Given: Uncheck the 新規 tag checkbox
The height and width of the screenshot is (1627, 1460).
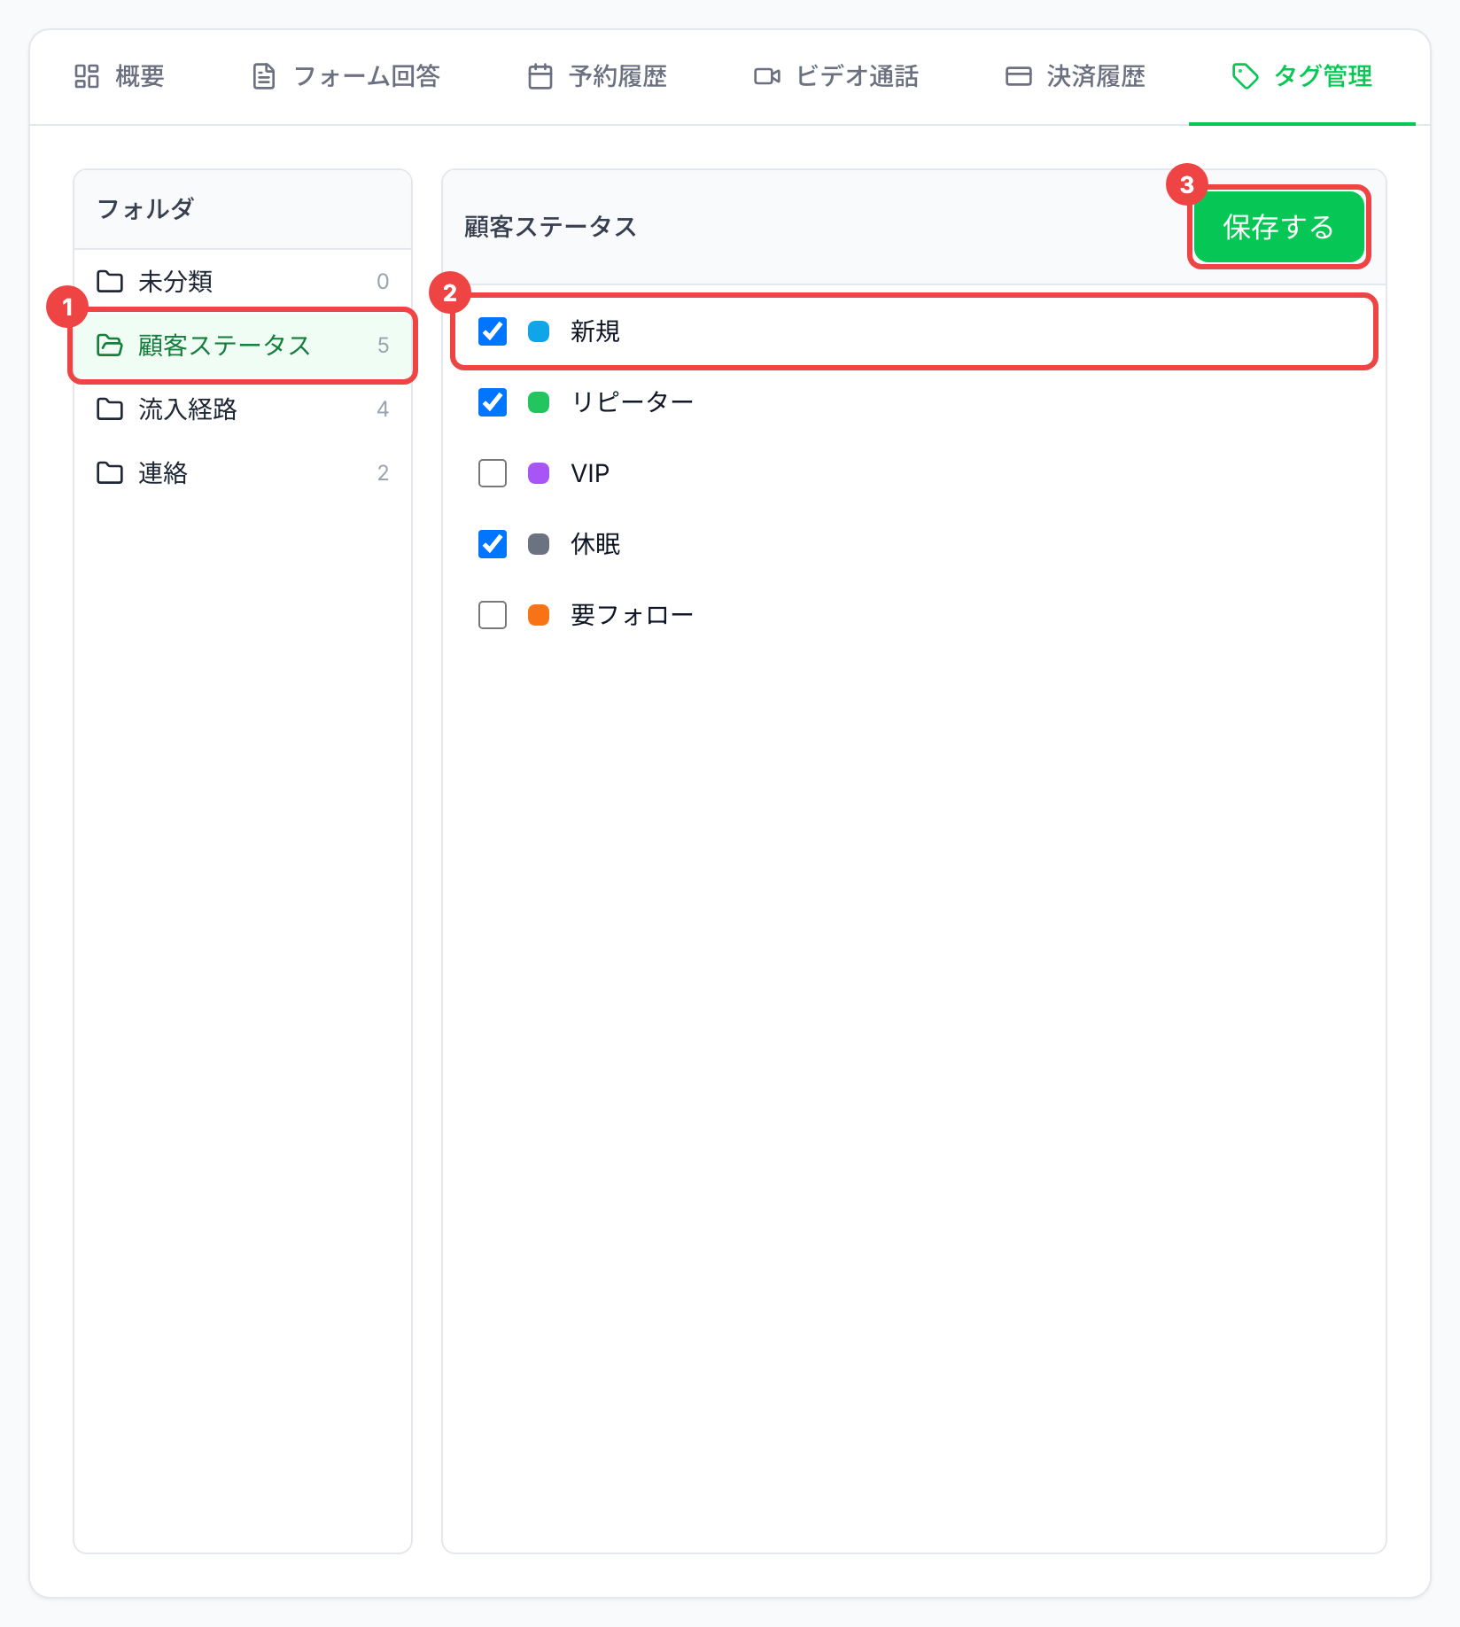Looking at the screenshot, I should tap(493, 331).
